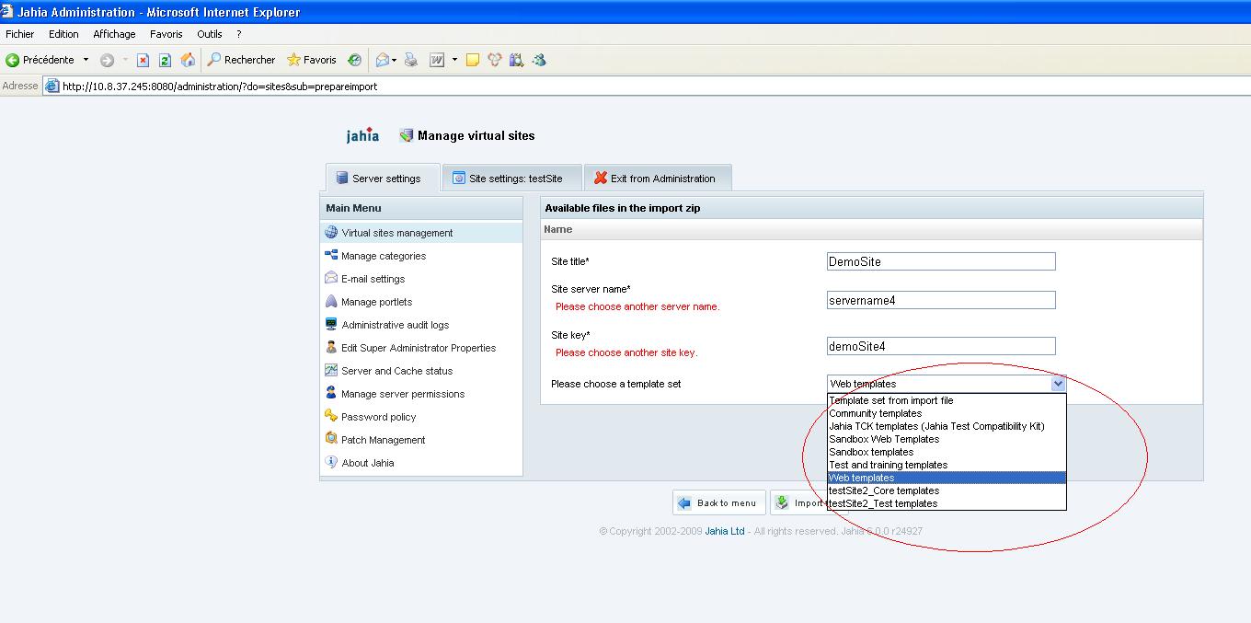Click the yellow note Discuss icon
Screen dimensions: 1251x623
pyautogui.click(x=473, y=60)
